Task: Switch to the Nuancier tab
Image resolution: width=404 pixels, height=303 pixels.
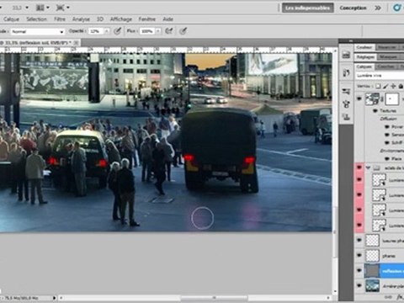Action: click(386, 47)
